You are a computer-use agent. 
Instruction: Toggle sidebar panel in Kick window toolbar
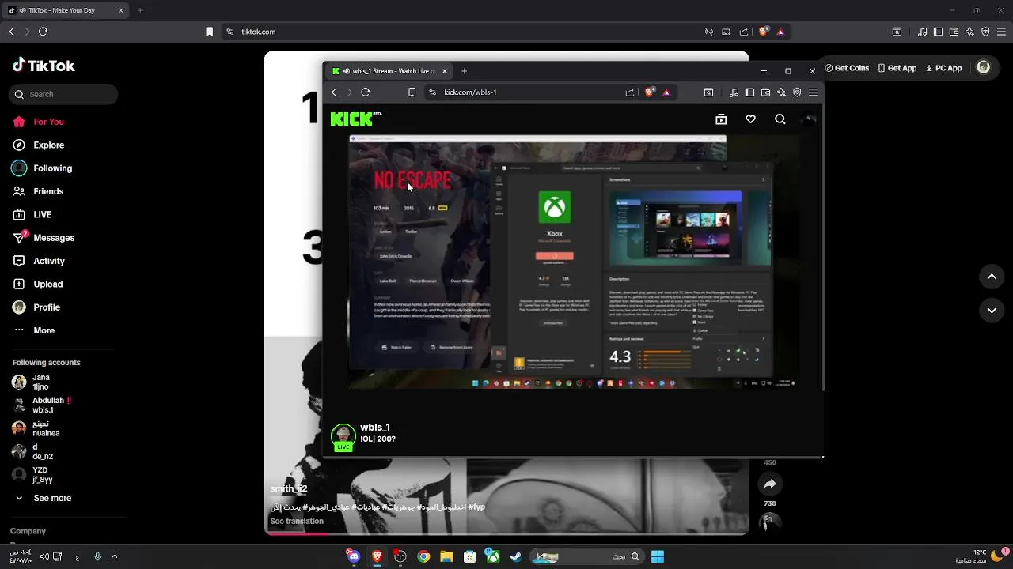click(749, 92)
